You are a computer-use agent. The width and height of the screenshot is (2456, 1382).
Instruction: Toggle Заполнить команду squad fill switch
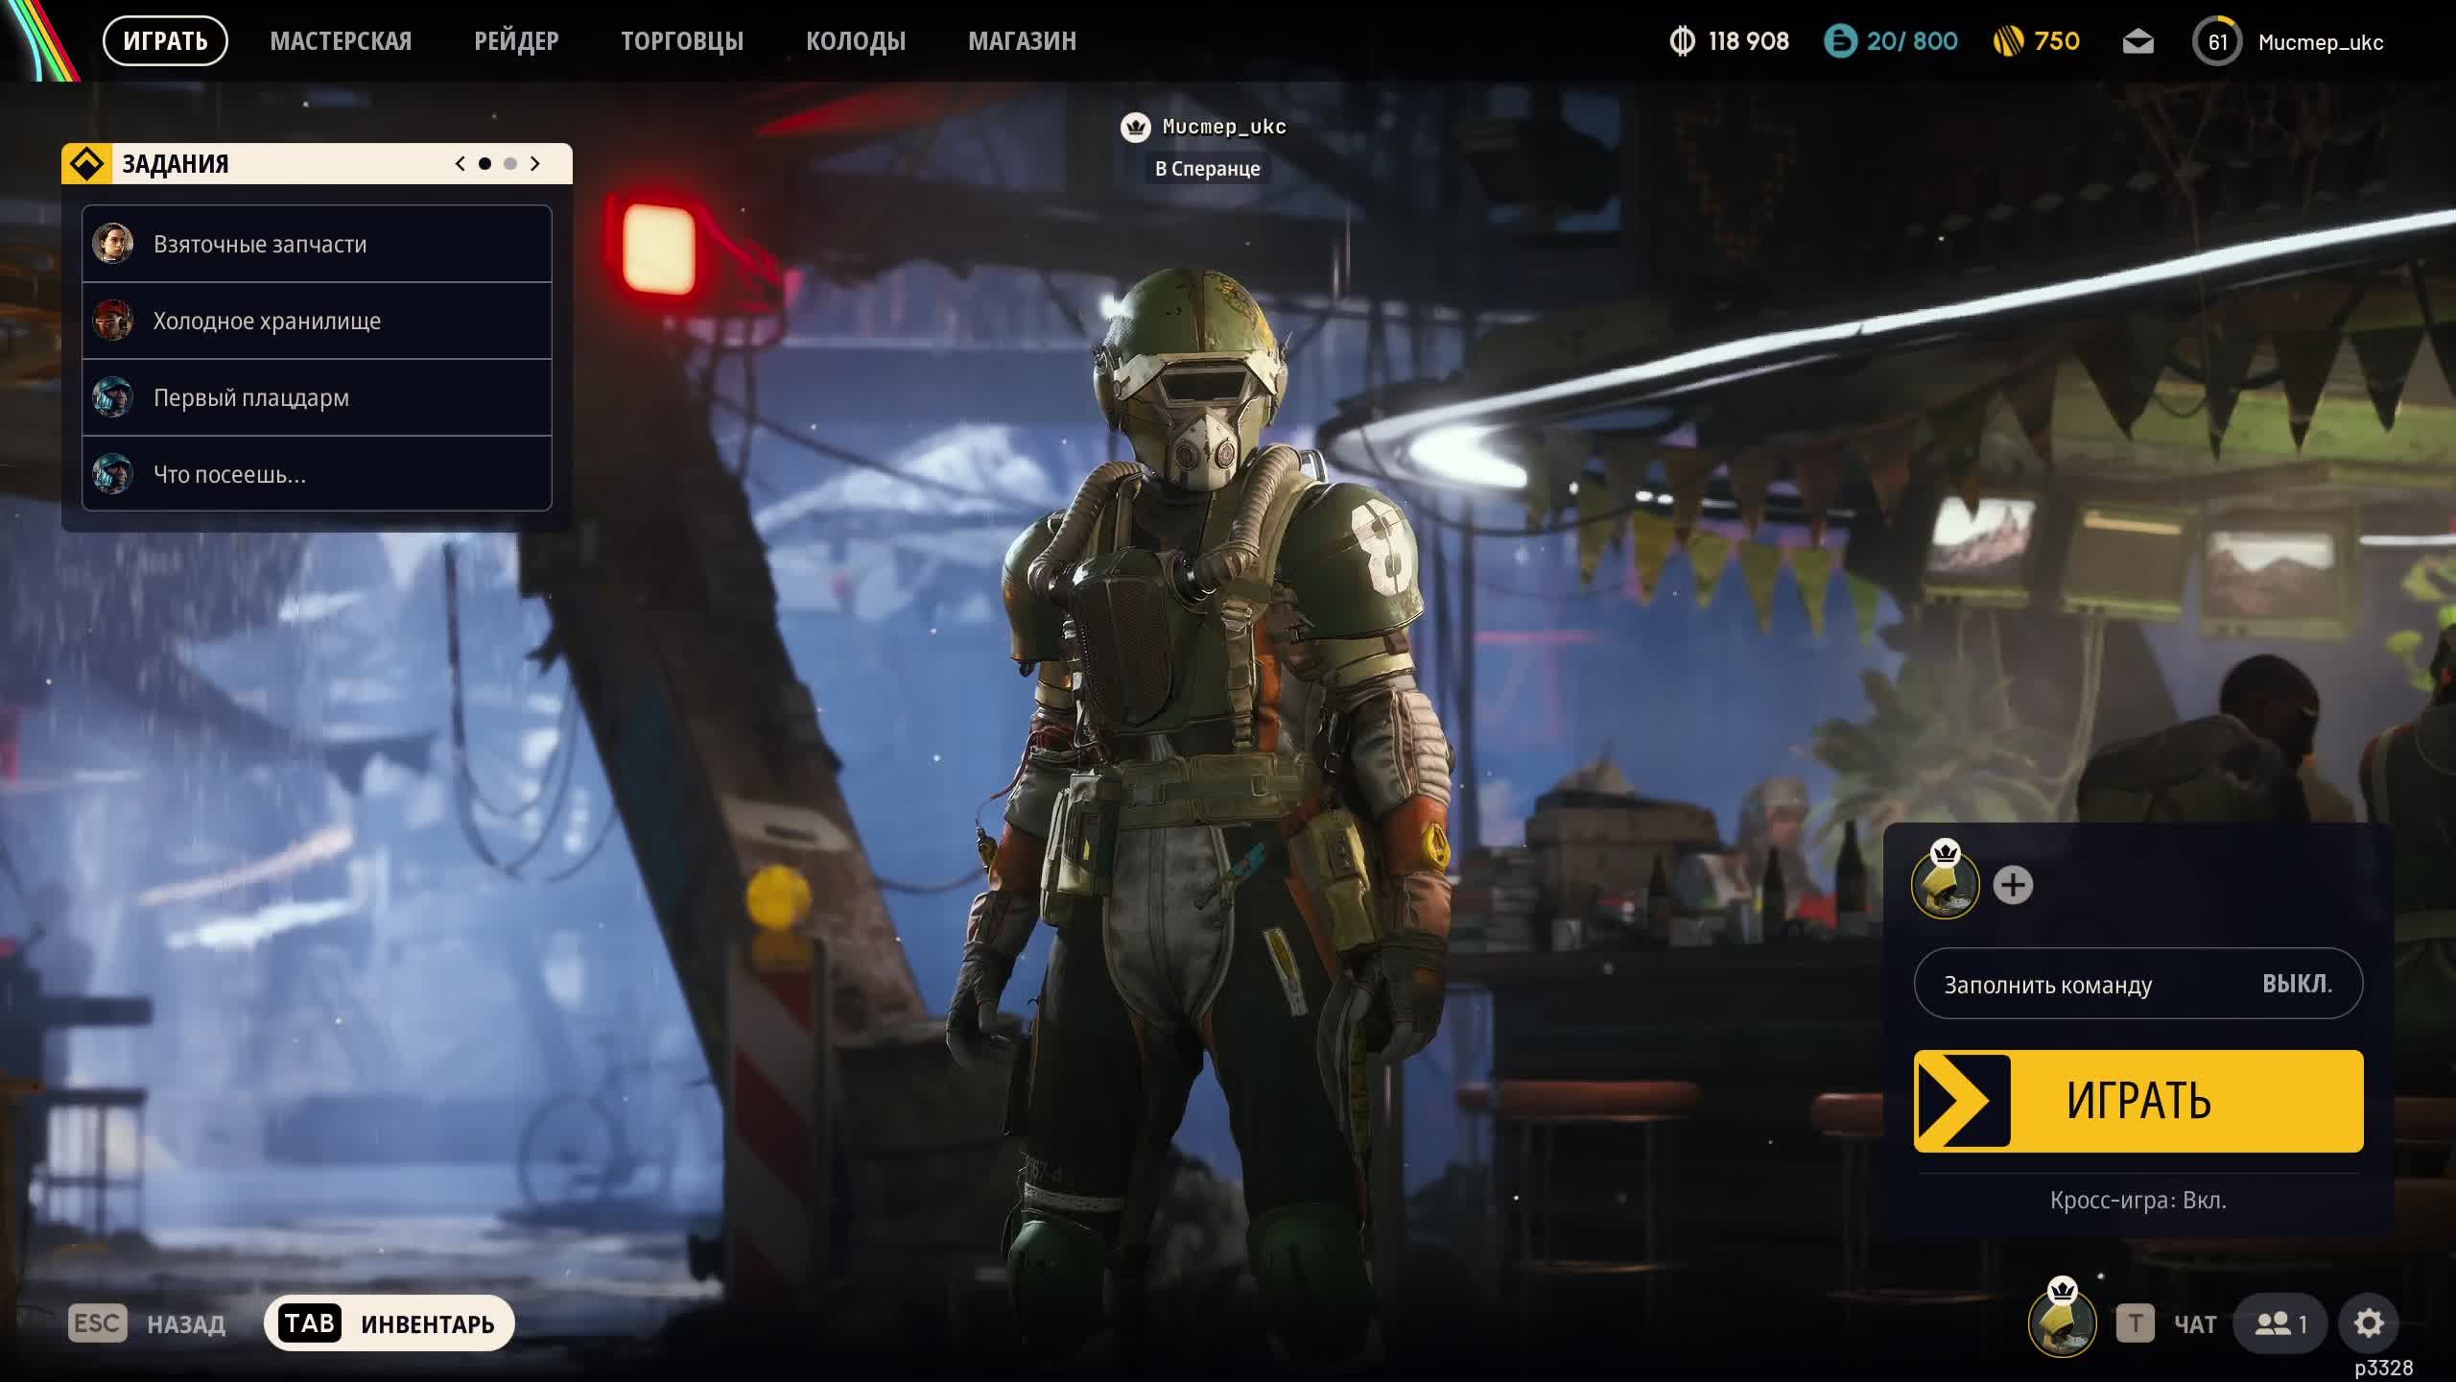pos(2137,984)
